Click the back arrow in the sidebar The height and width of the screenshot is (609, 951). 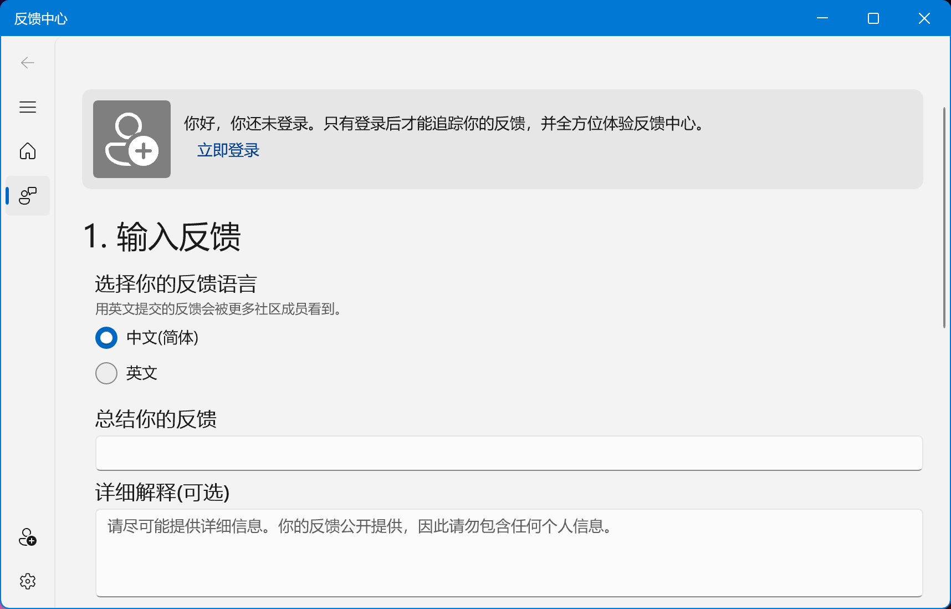click(28, 63)
